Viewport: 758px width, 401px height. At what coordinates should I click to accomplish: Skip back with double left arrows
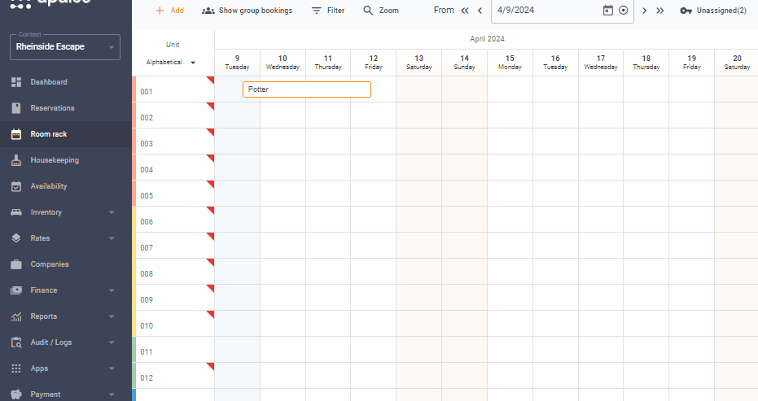[x=465, y=11]
